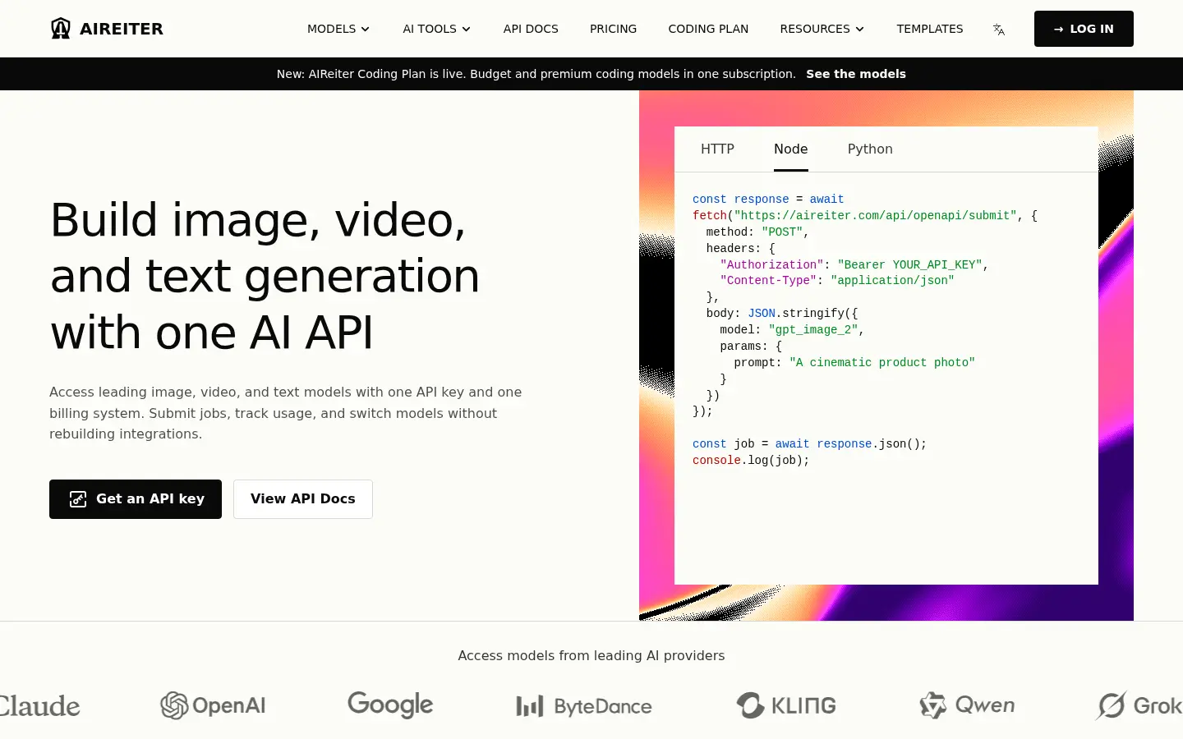Screen dimensions: 1183x739
Task: Click the "gpt_image_2" model value in code
Action: click(813, 329)
